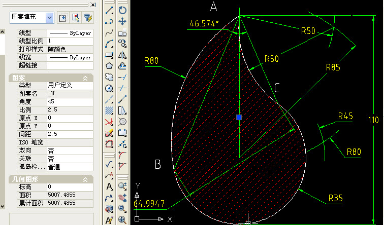This screenshot has height=225, width=384.
Task: Select the Spline curve tool
Action: [x=109, y=33]
